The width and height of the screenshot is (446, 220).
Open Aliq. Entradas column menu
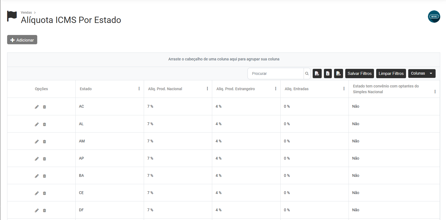[344, 89]
